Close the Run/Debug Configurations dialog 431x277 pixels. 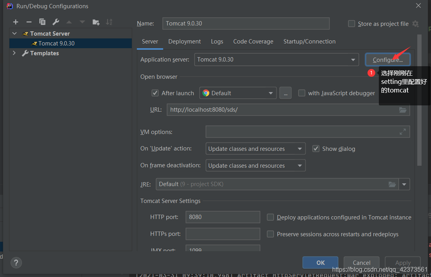point(418,6)
